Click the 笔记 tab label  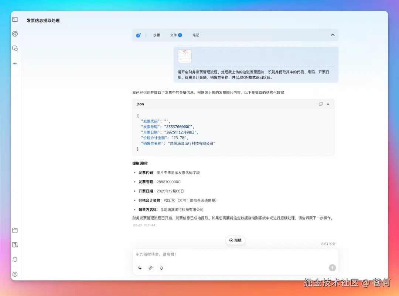tap(196, 35)
